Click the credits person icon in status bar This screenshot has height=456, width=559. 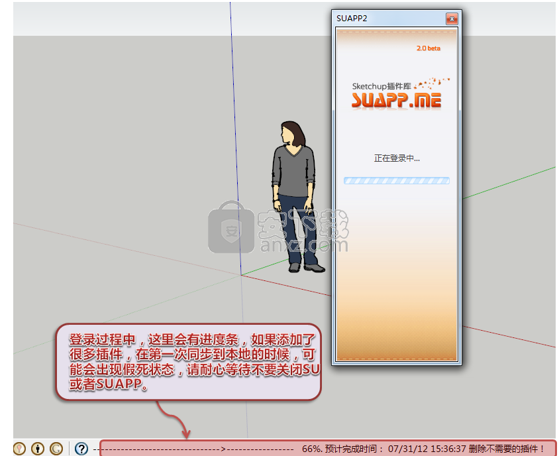coord(38,449)
